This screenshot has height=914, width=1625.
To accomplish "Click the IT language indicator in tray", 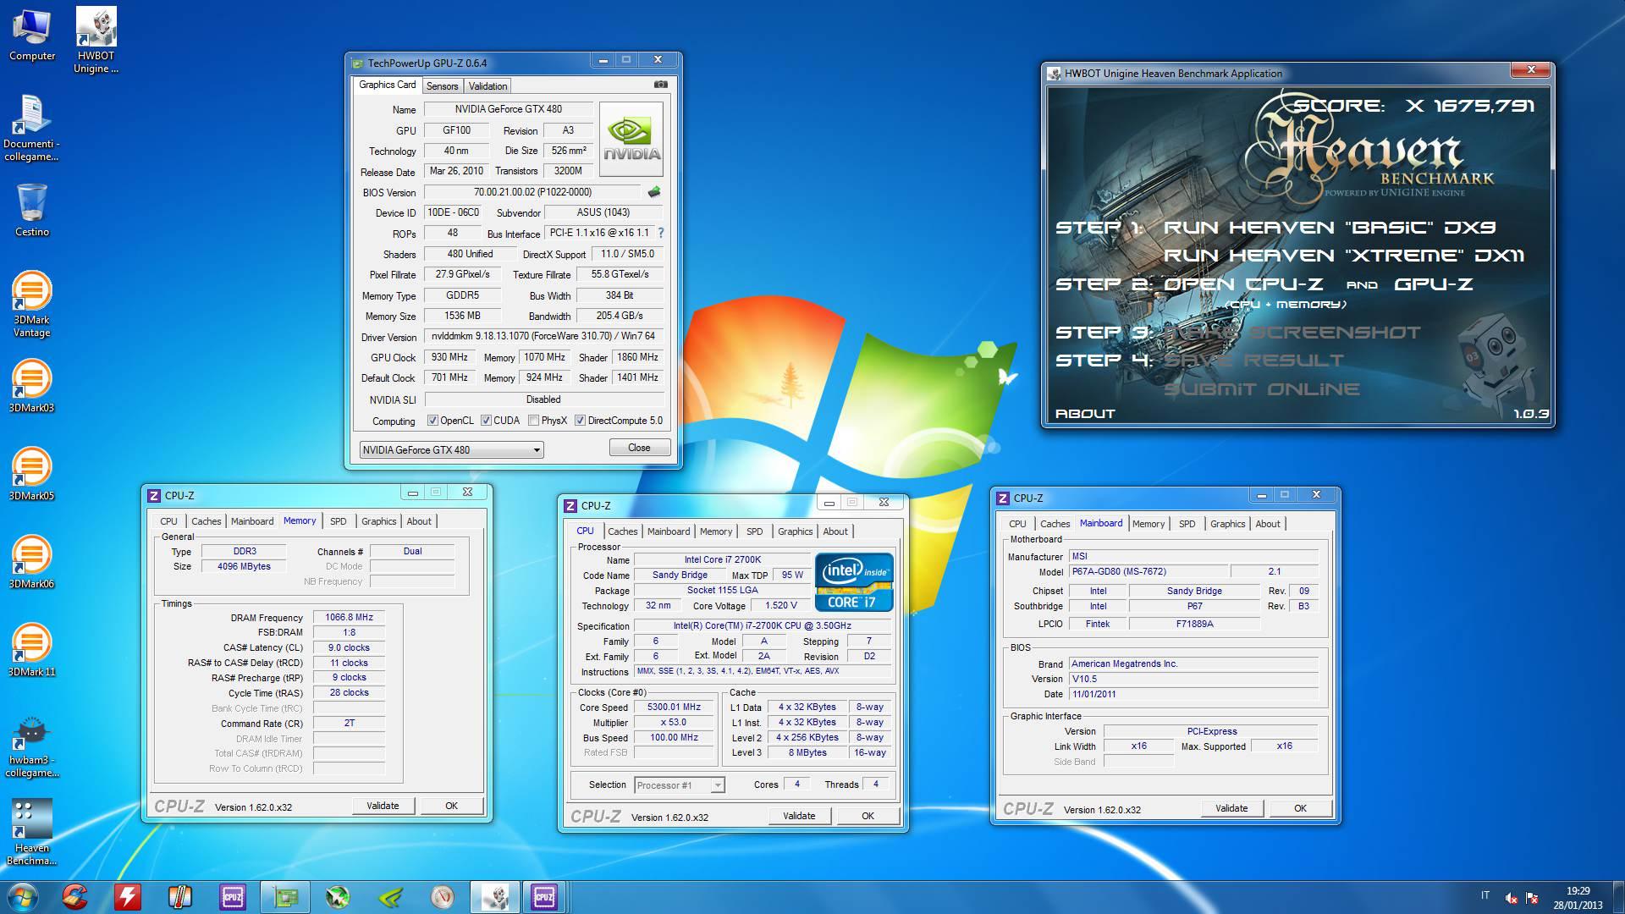I will 1485,895.
